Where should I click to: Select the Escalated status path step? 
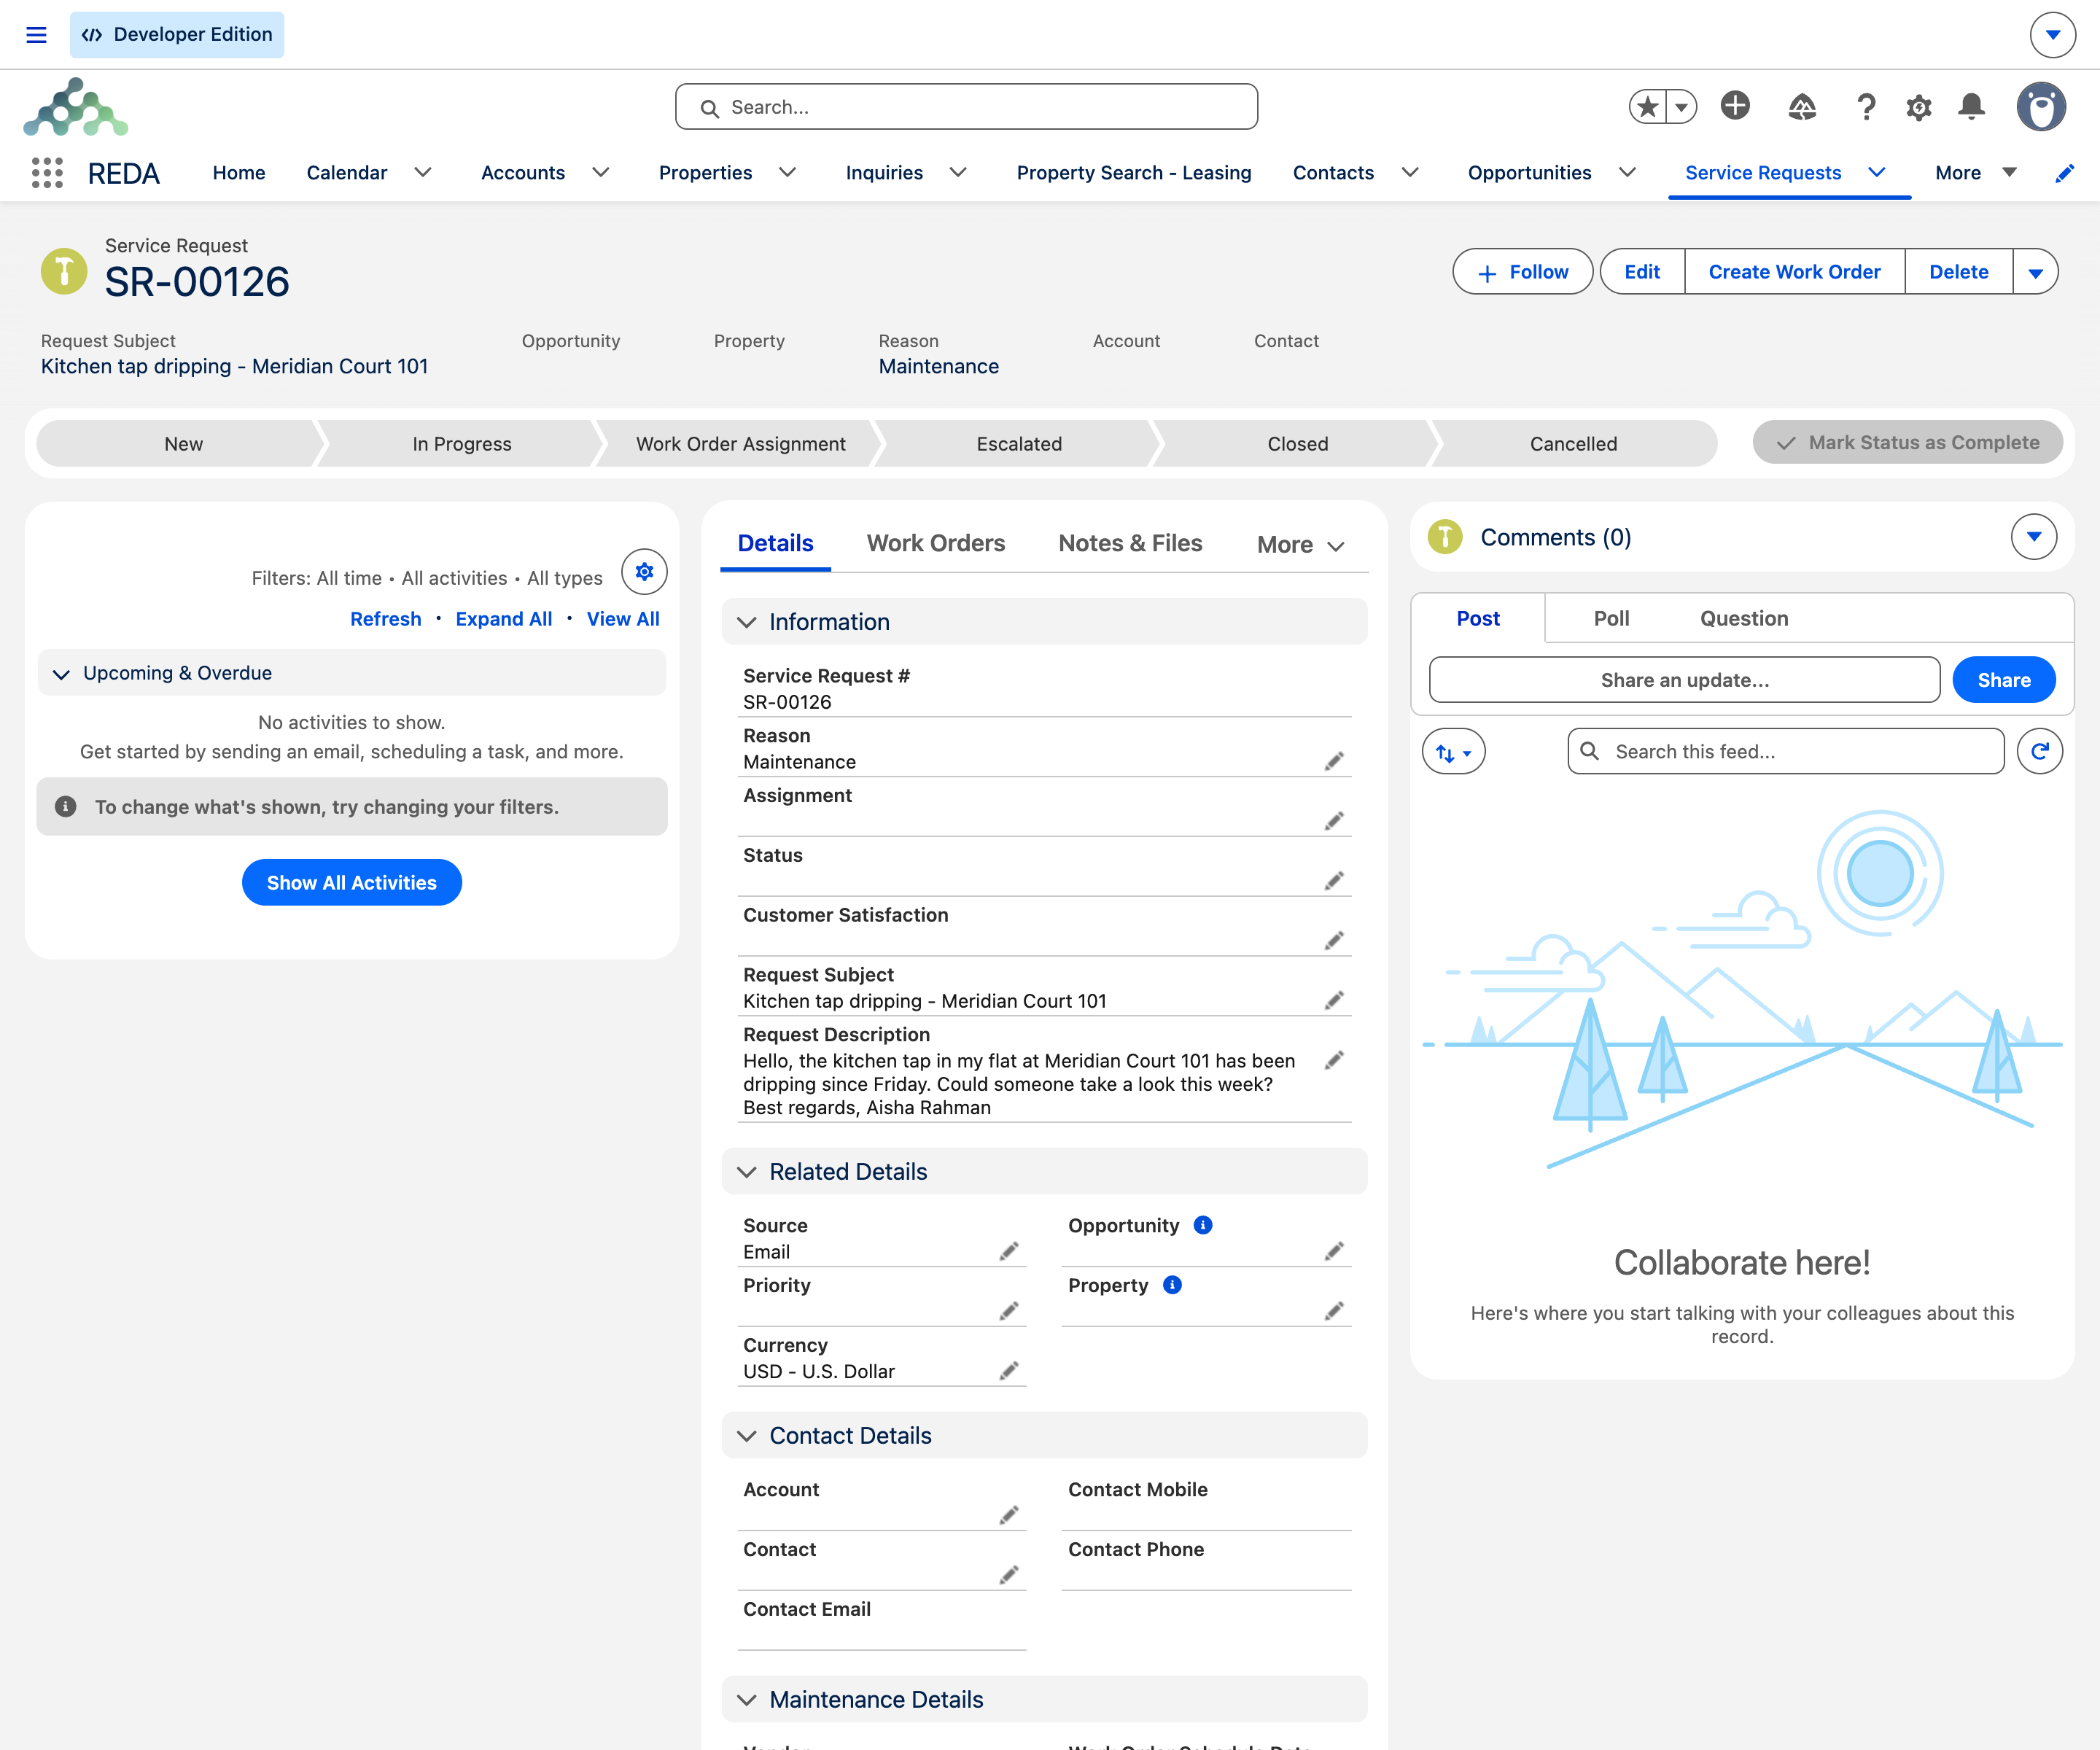[1019, 444]
